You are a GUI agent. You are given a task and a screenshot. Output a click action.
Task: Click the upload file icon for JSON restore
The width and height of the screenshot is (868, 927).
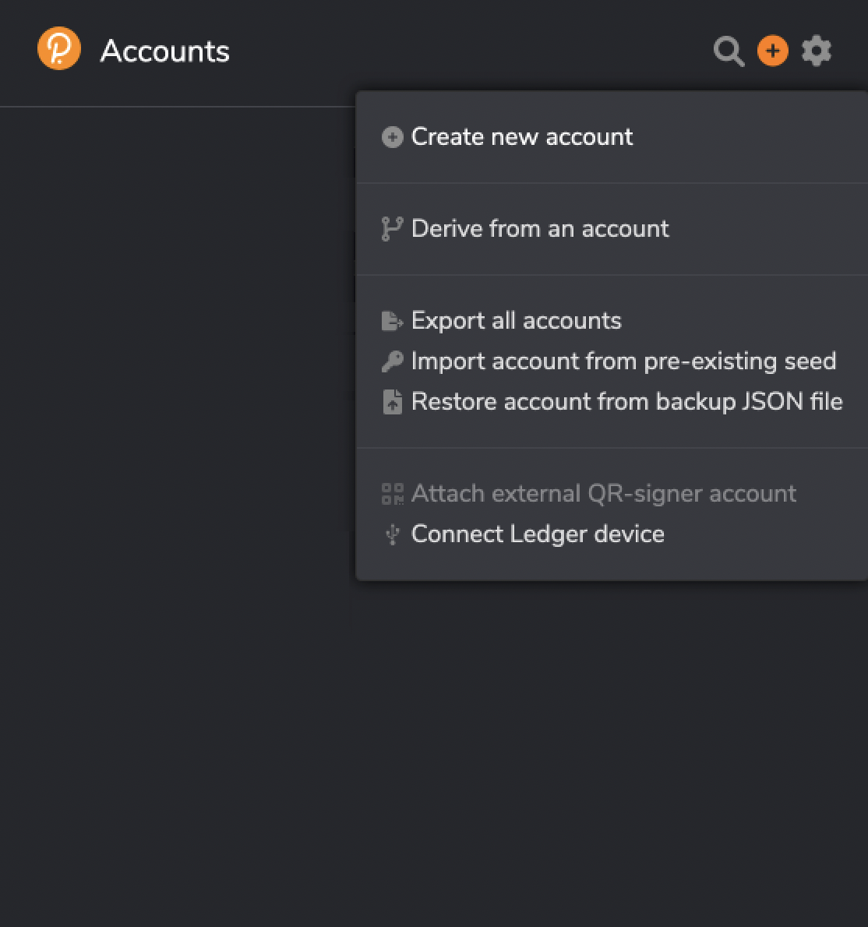pos(392,402)
